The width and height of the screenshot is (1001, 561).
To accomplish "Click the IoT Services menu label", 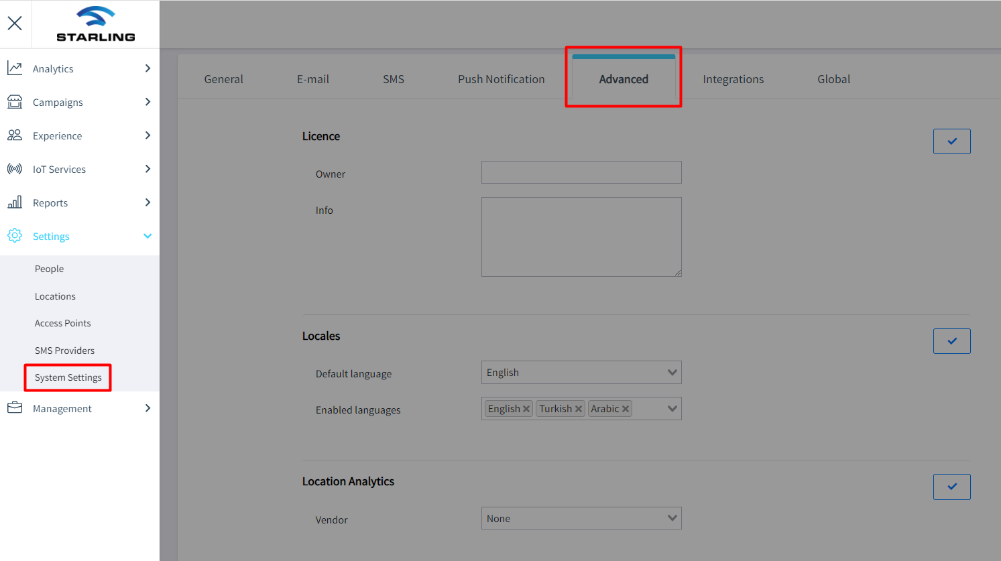I will pyautogui.click(x=59, y=170).
